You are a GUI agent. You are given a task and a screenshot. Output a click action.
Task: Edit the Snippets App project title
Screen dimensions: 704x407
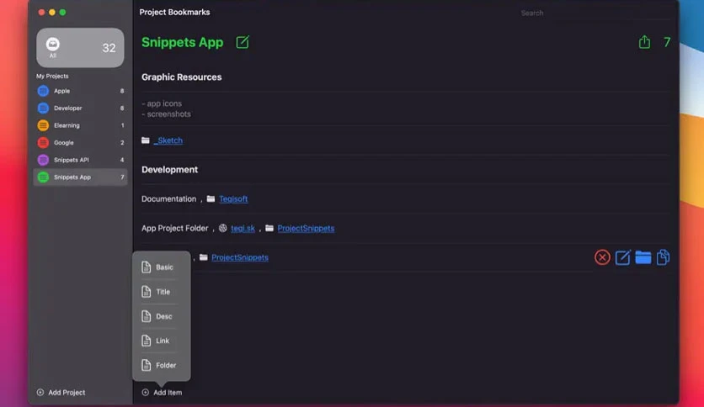click(x=243, y=42)
